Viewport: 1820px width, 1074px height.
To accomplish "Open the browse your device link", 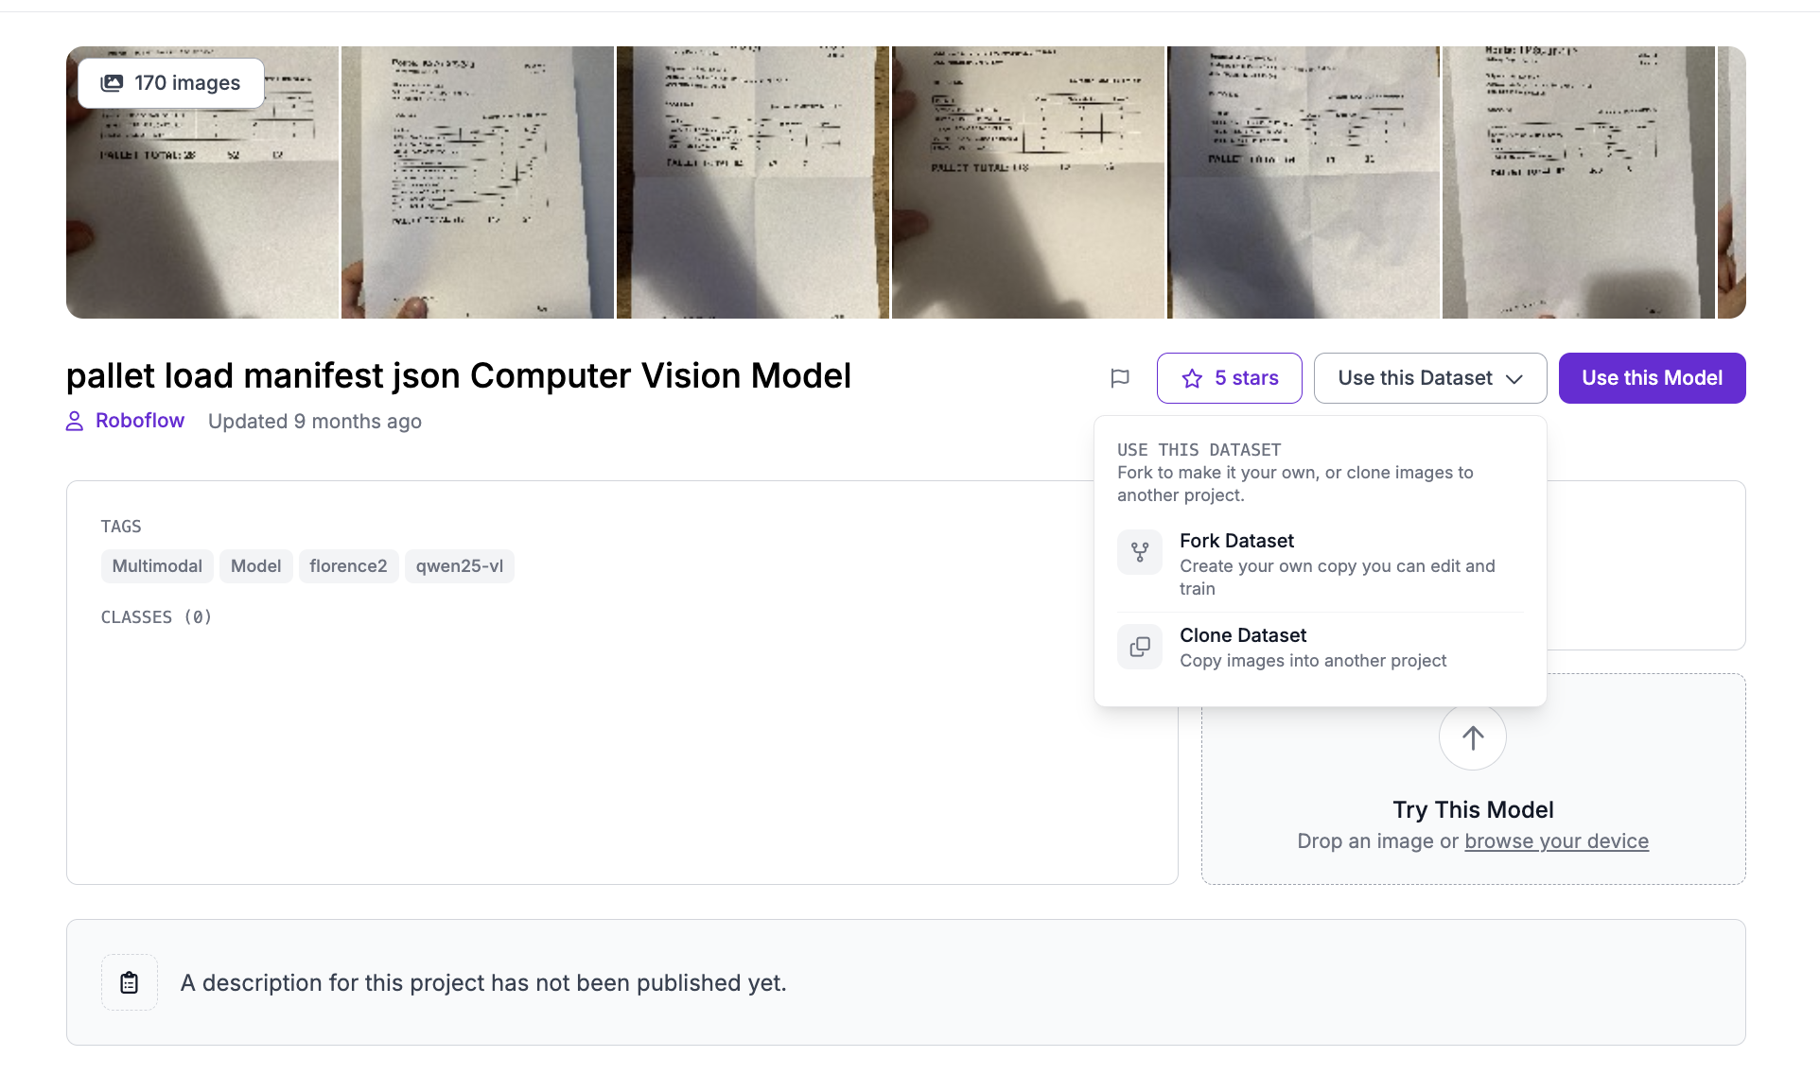I will pyautogui.click(x=1556, y=841).
